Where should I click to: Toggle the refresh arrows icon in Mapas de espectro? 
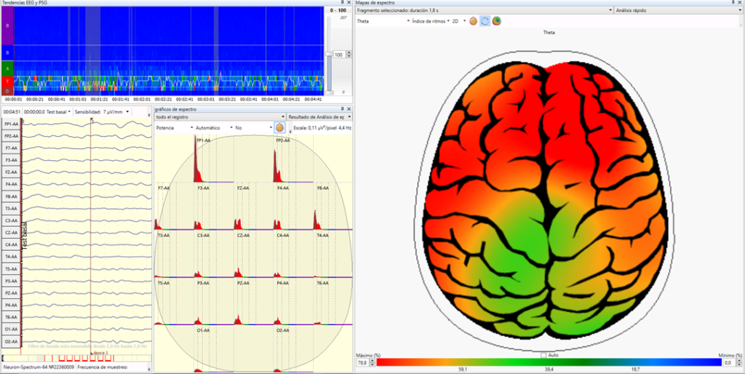[485, 21]
